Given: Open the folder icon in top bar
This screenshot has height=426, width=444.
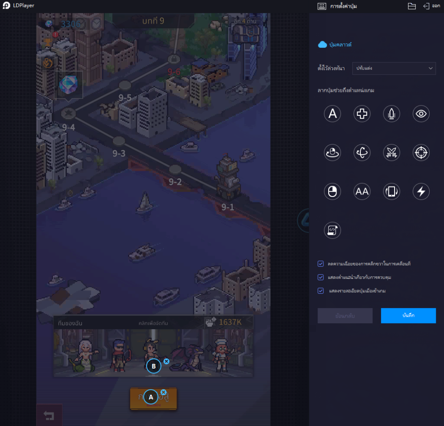Looking at the screenshot, I should (412, 6).
